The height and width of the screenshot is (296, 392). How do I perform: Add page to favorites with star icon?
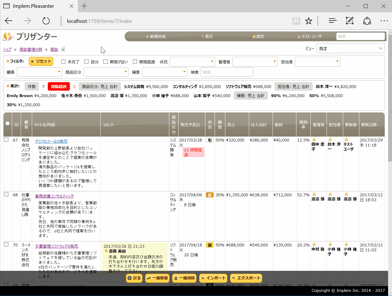(309, 21)
